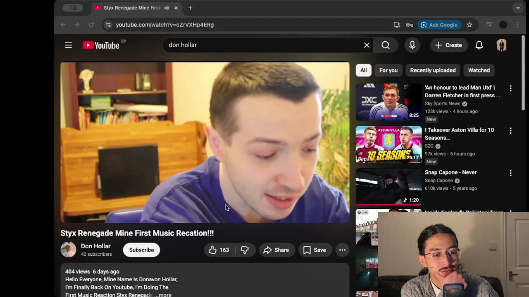This screenshot has height=297, width=529.
Task: Select the All filter chip
Action: (x=363, y=70)
